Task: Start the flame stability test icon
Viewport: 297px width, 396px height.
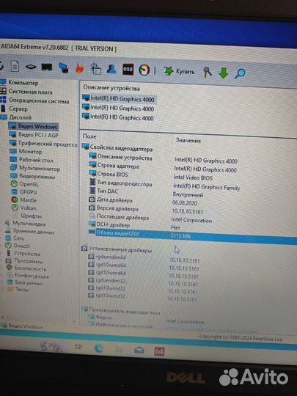Action: pyautogui.click(x=80, y=68)
